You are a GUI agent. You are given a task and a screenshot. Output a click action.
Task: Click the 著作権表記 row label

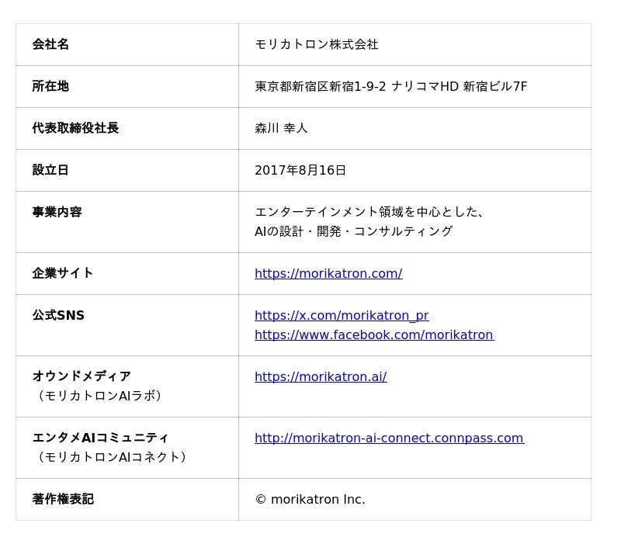click(63, 499)
